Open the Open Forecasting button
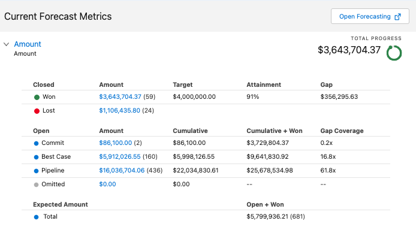The width and height of the screenshot is (416, 233). (x=370, y=16)
